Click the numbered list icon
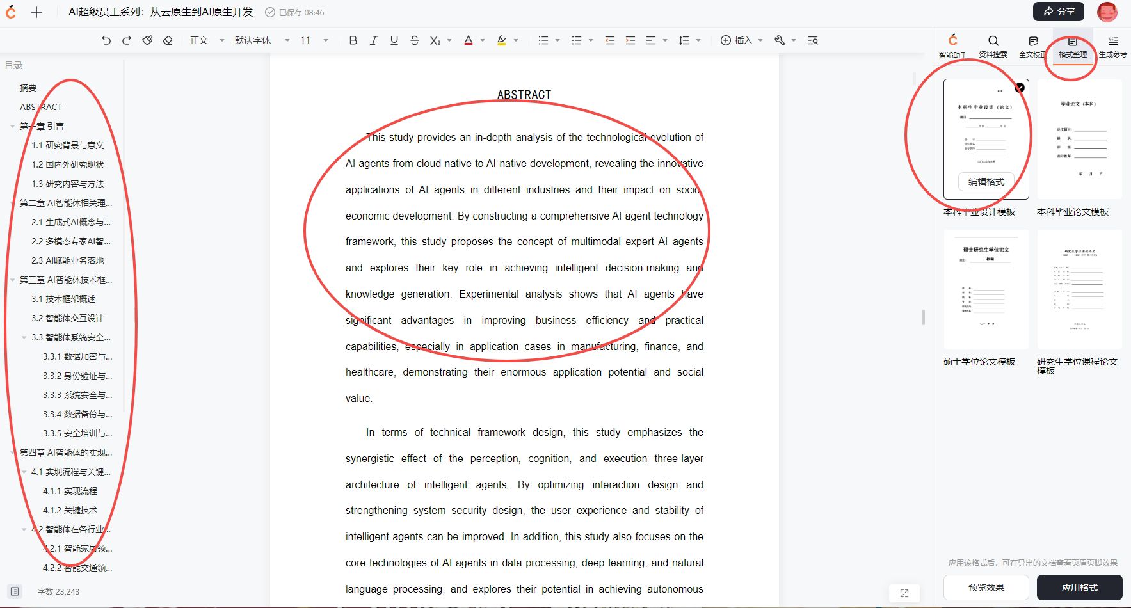Image resolution: width=1131 pixels, height=608 pixels. point(577,40)
